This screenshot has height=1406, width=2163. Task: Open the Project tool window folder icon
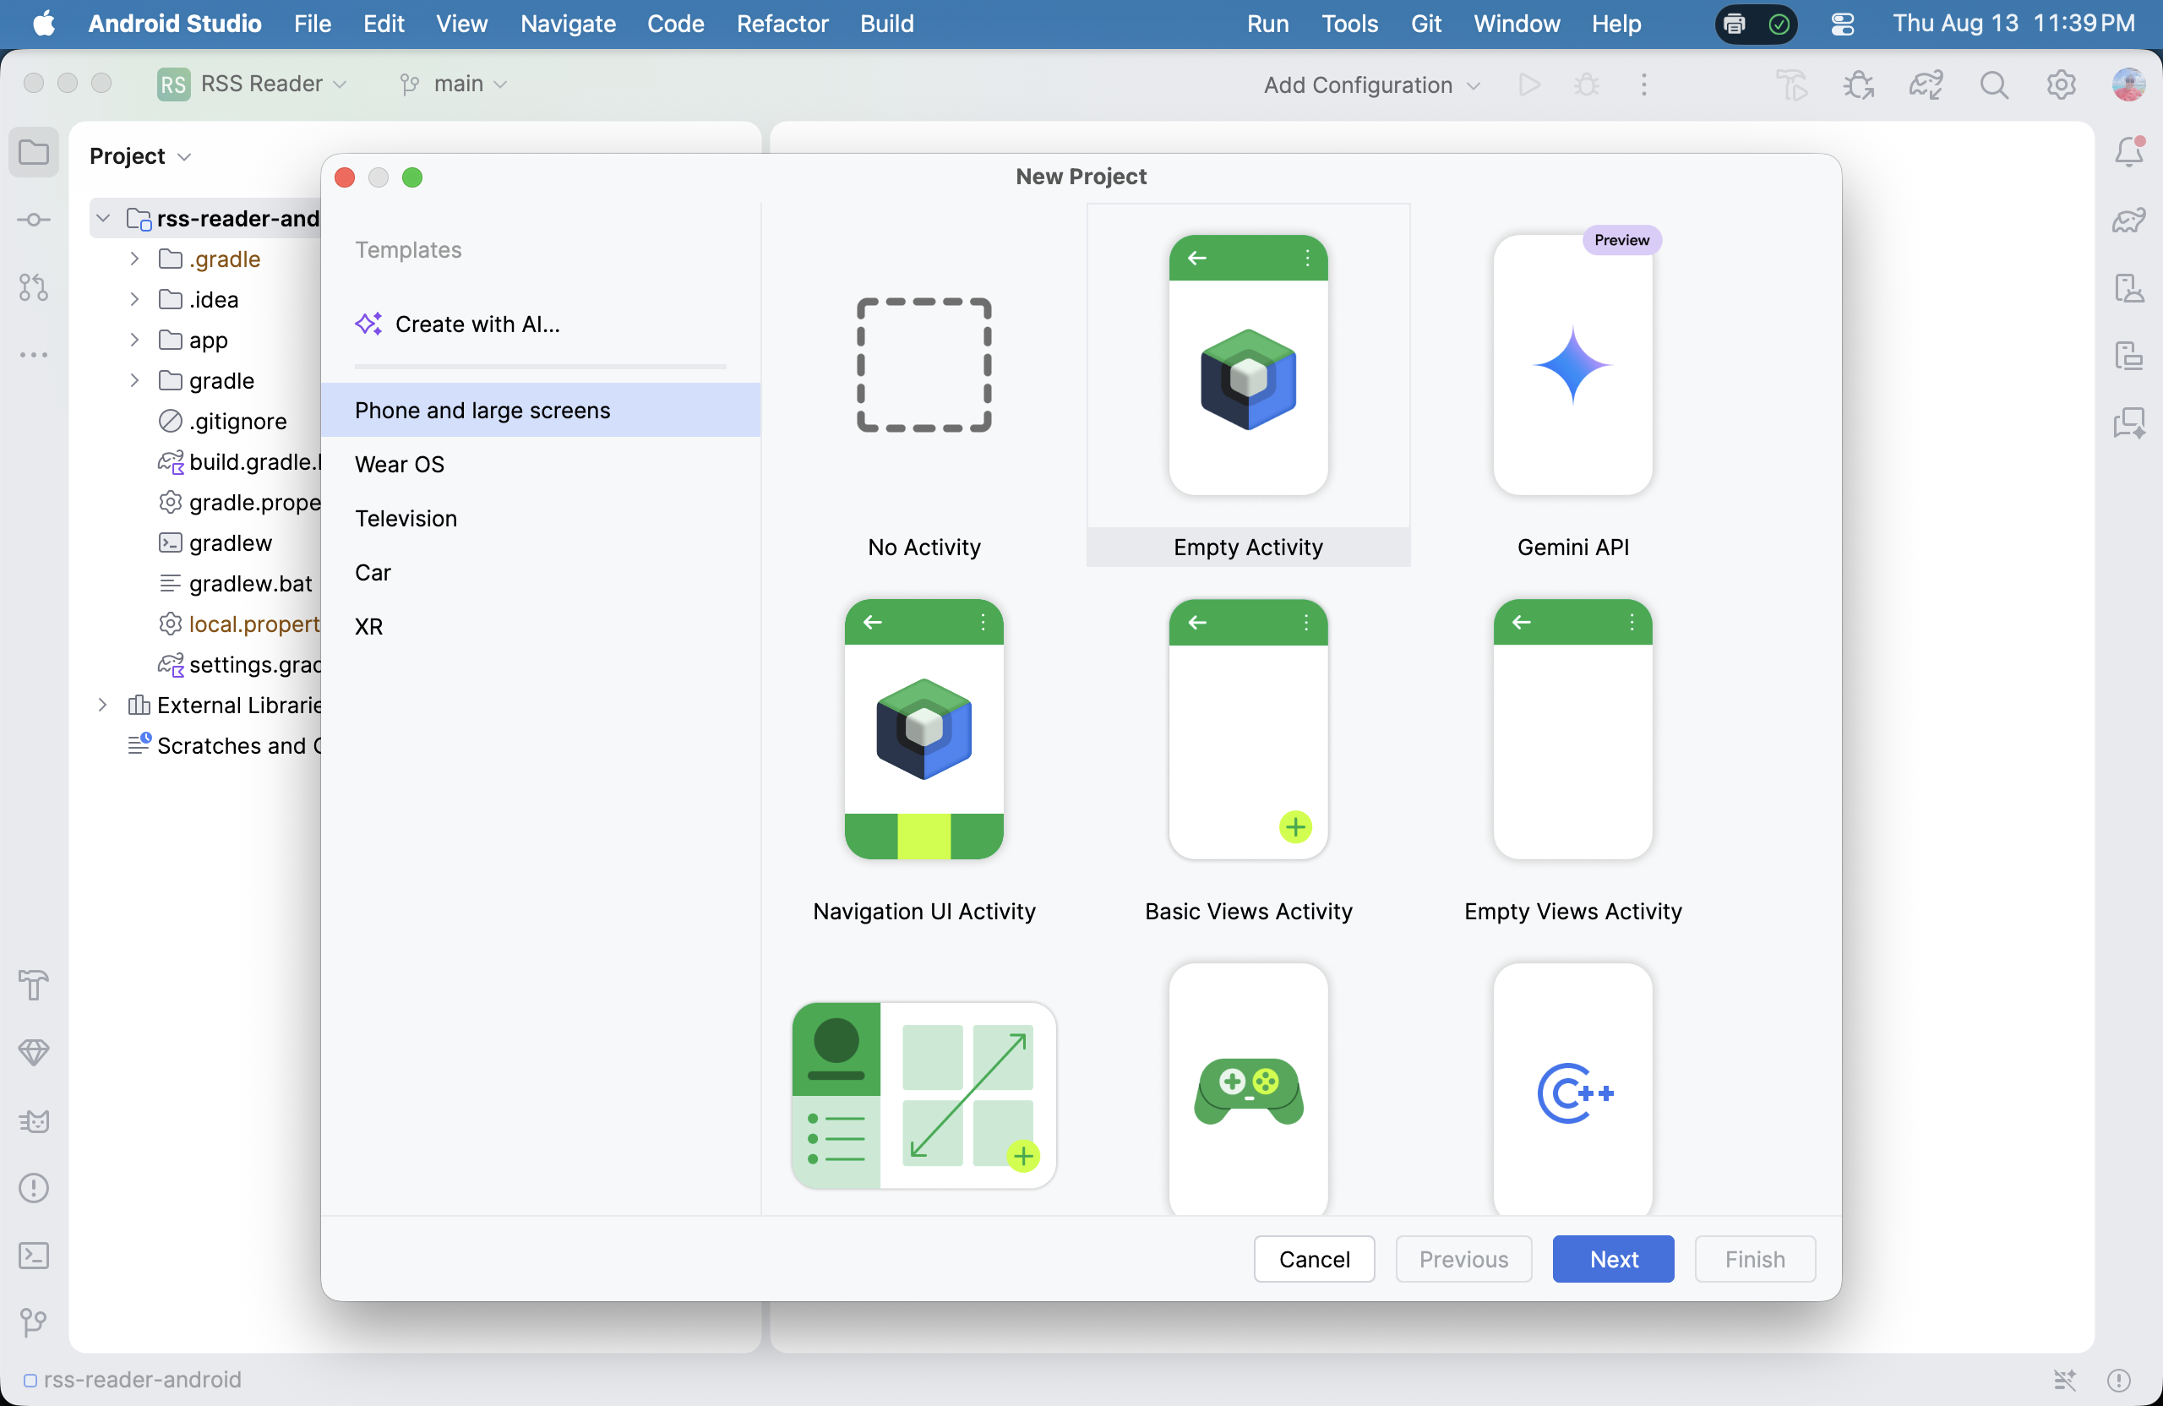34,153
